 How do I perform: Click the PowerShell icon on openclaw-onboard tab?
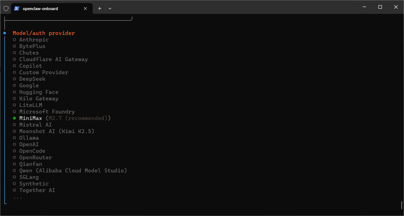click(17, 8)
